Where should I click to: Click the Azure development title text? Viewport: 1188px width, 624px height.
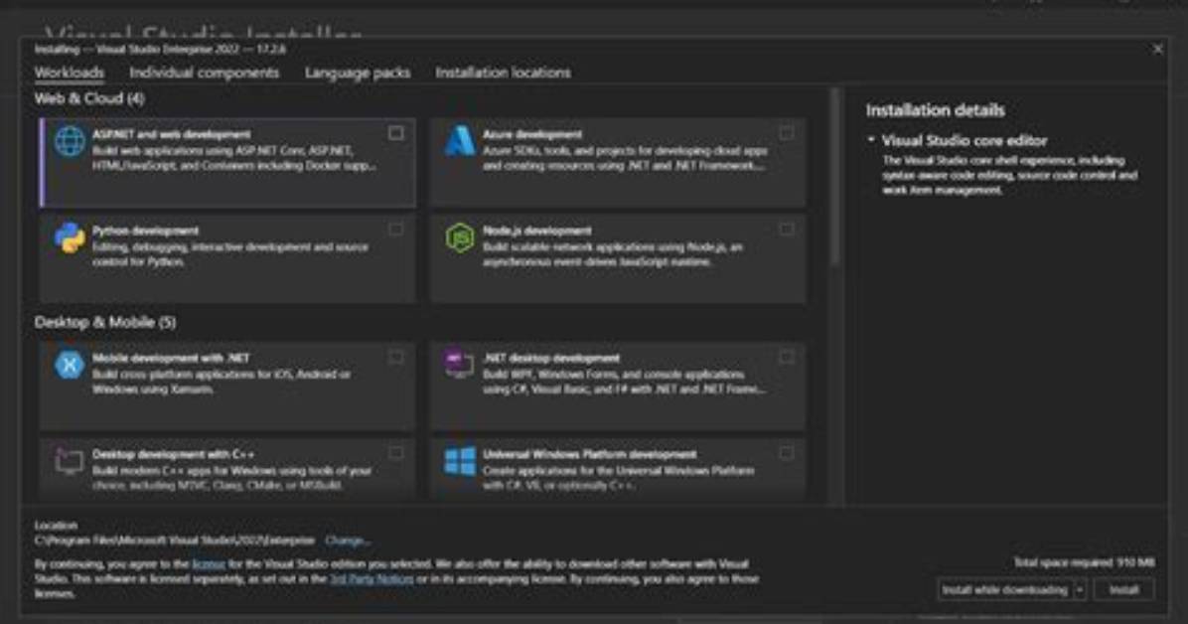pyautogui.click(x=532, y=134)
